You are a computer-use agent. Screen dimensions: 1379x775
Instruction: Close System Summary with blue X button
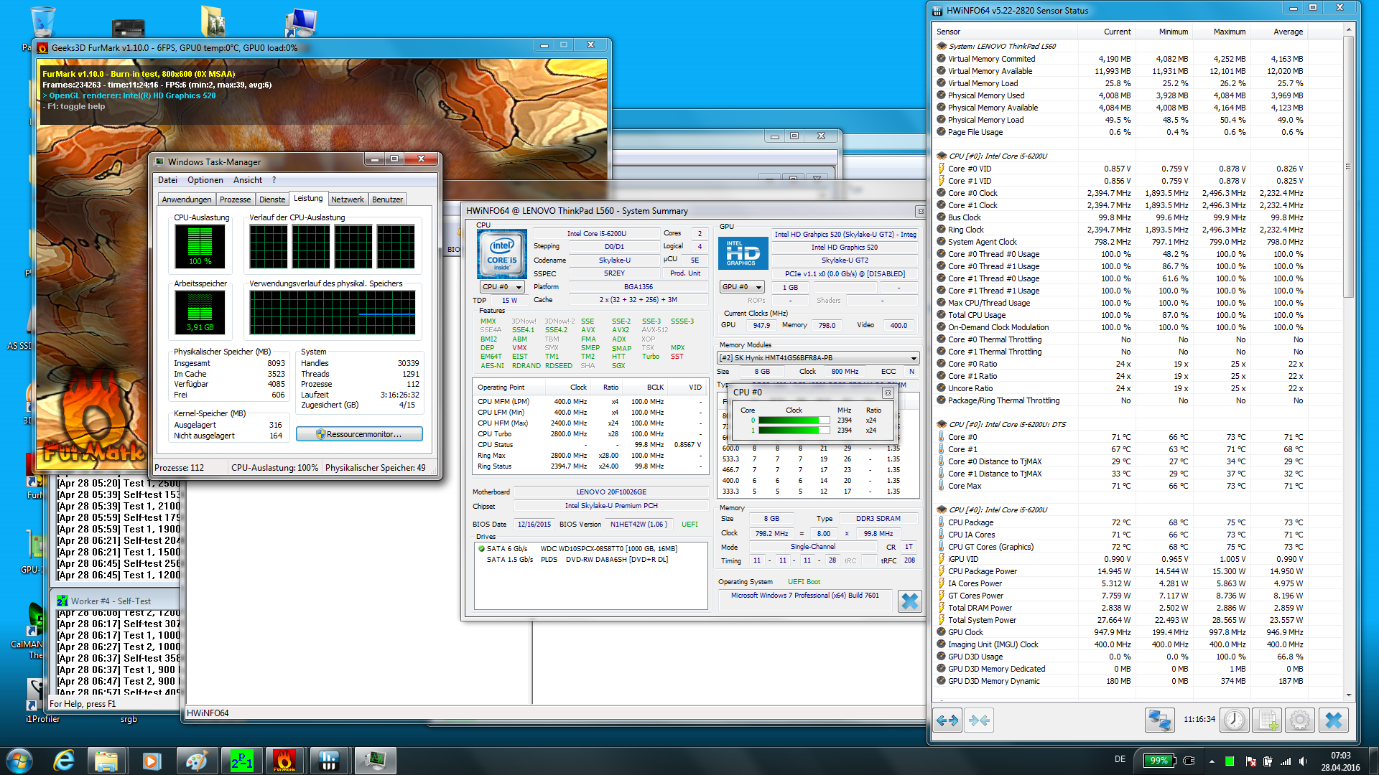tap(909, 601)
